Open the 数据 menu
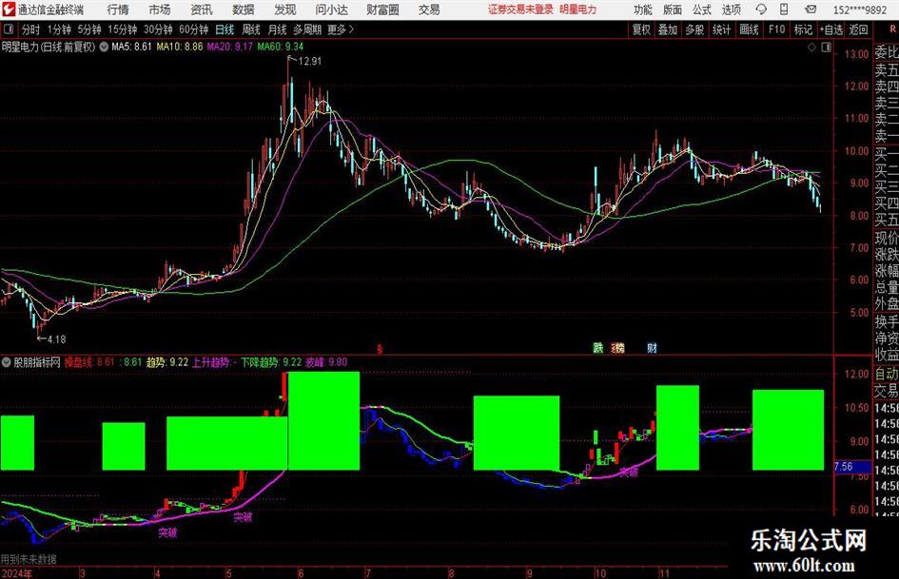This screenshot has width=899, height=579. click(x=244, y=10)
